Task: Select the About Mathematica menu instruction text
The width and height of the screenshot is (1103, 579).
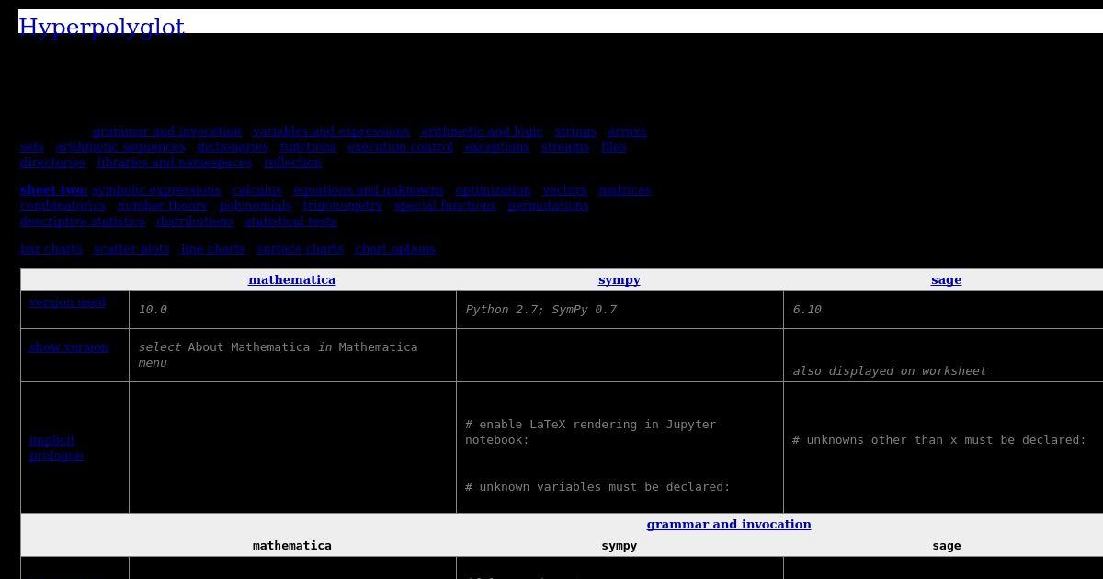Action: 278,355
